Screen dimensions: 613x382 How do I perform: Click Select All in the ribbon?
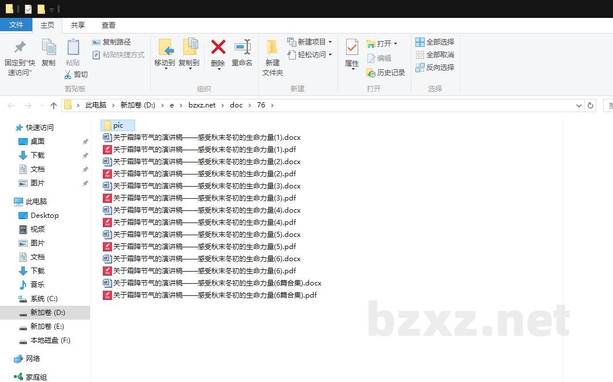(434, 42)
